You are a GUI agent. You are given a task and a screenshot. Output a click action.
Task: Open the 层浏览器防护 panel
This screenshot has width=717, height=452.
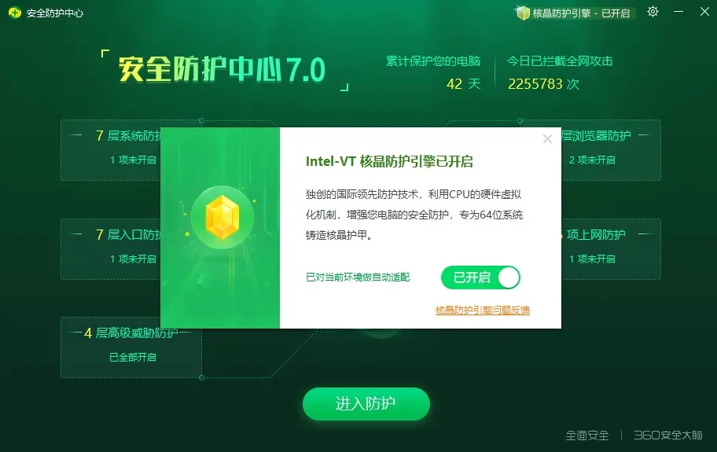click(x=611, y=150)
